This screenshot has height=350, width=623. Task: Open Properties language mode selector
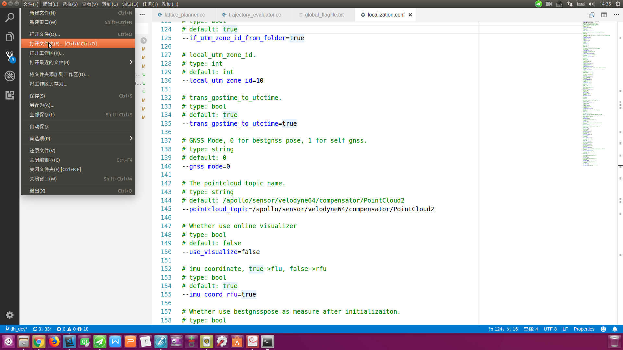[x=584, y=329]
